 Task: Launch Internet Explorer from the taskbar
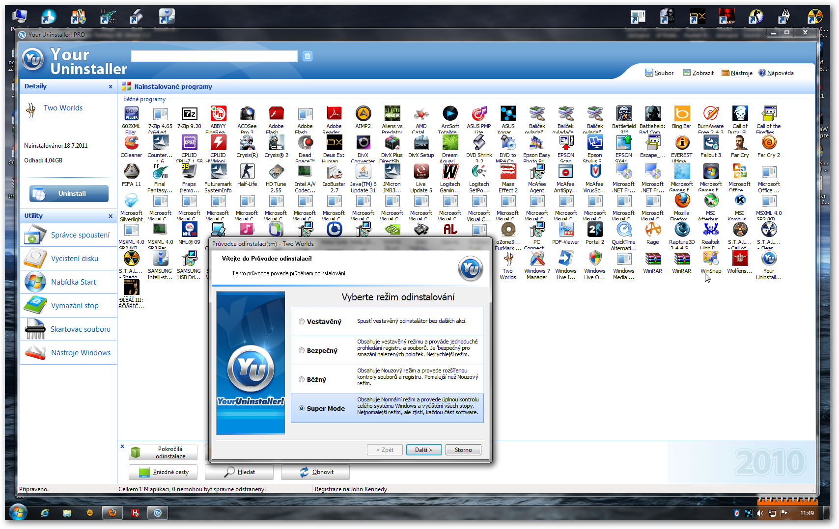point(45,513)
